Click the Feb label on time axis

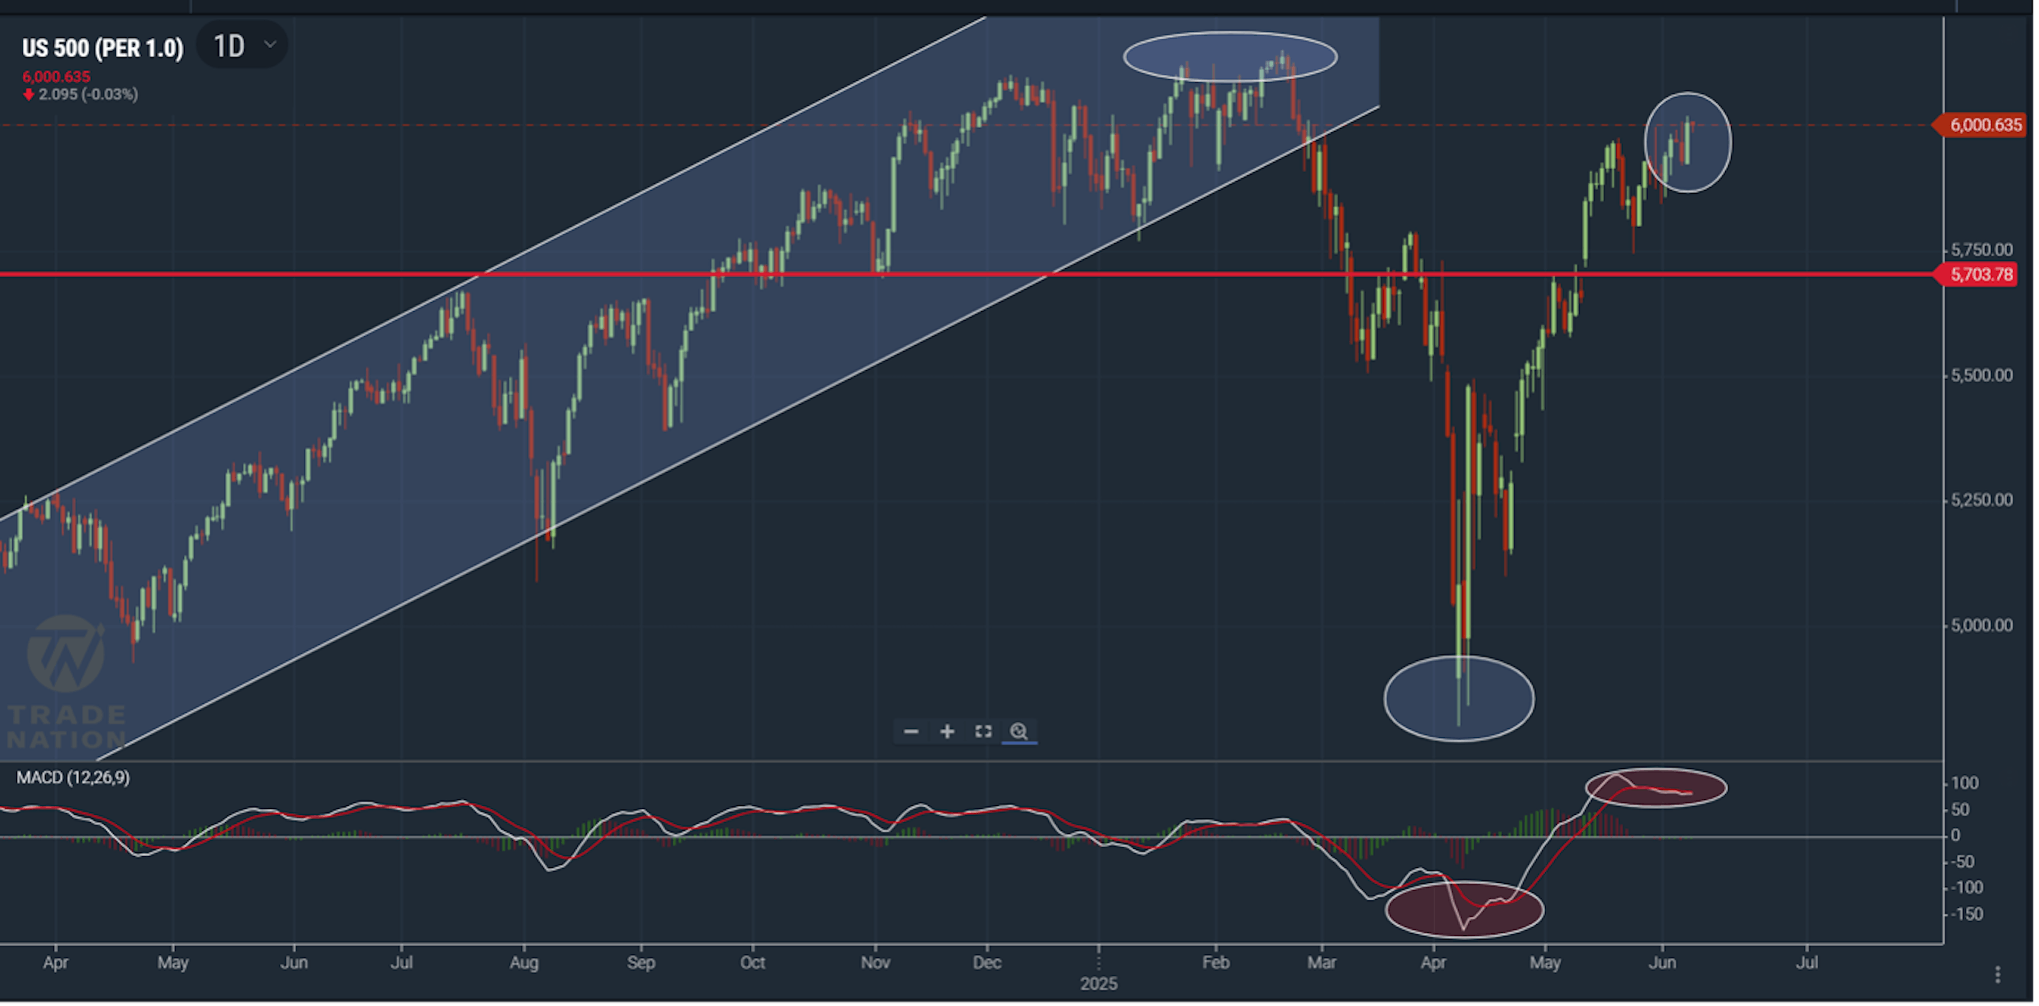pyautogui.click(x=1216, y=964)
